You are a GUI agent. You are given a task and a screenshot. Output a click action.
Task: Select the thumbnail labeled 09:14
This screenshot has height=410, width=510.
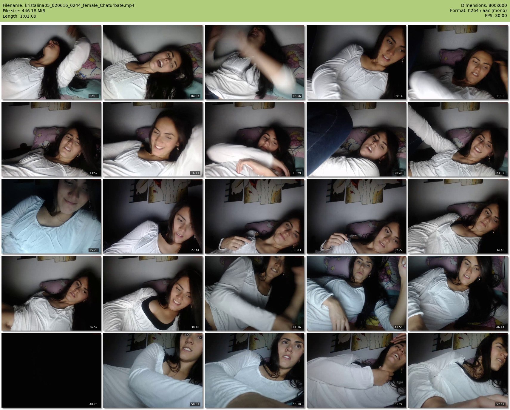pyautogui.click(x=356, y=62)
